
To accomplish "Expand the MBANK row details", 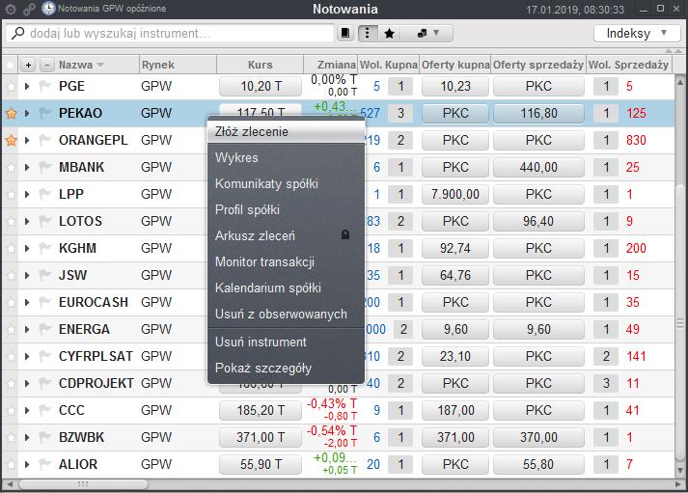I will point(27,167).
